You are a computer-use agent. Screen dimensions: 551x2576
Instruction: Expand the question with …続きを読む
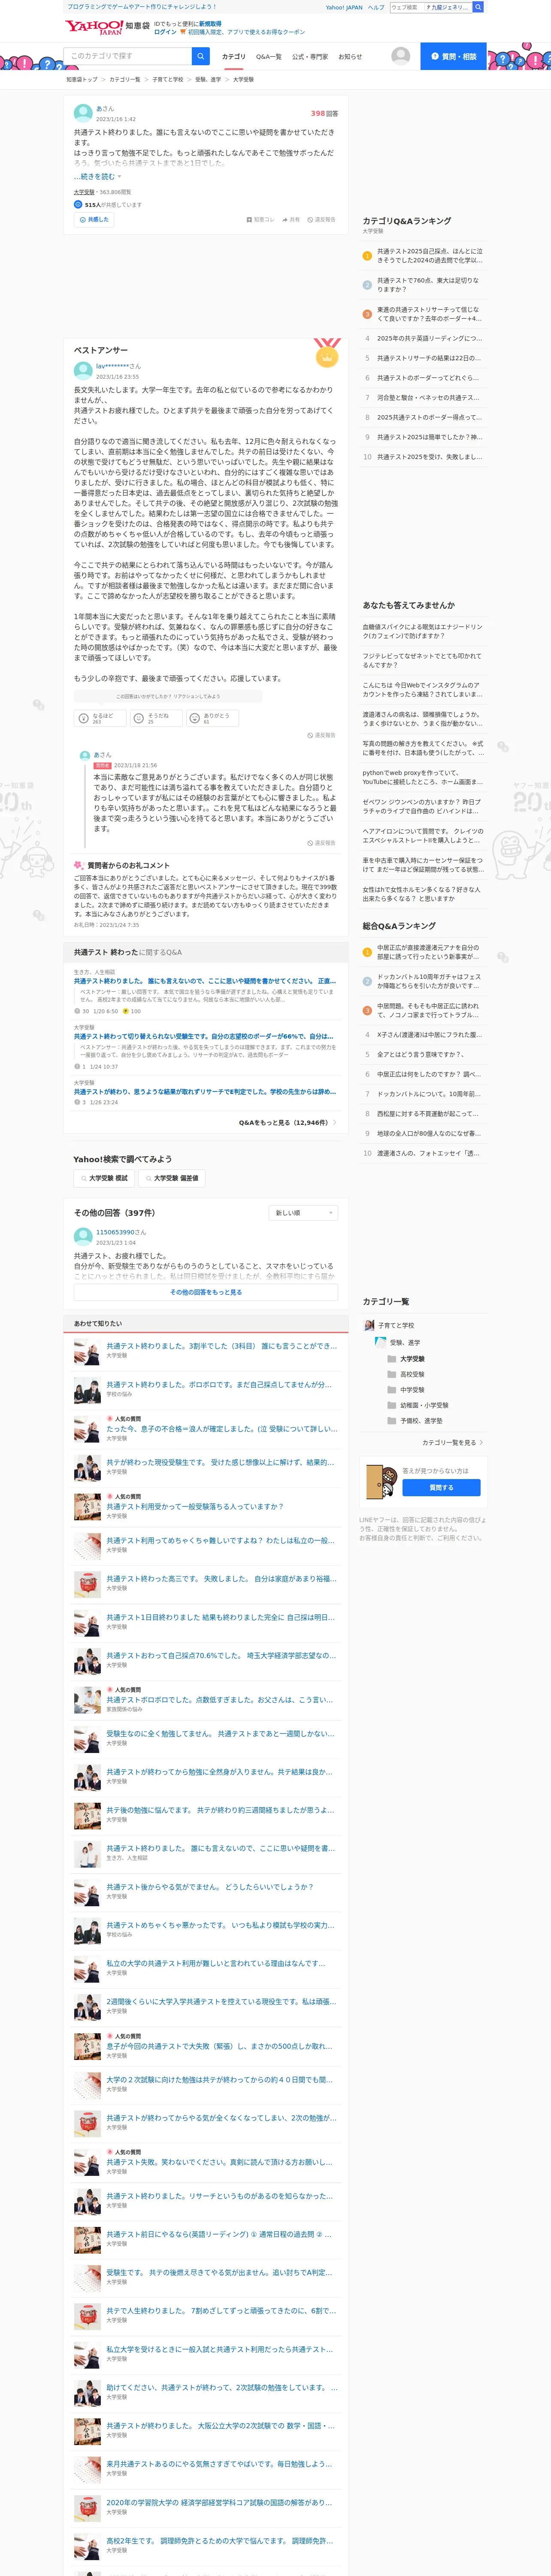coord(97,177)
